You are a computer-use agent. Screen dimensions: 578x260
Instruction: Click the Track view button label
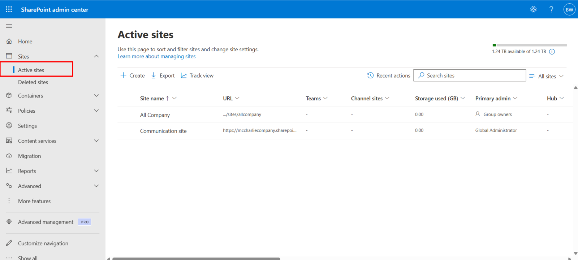[202, 75]
